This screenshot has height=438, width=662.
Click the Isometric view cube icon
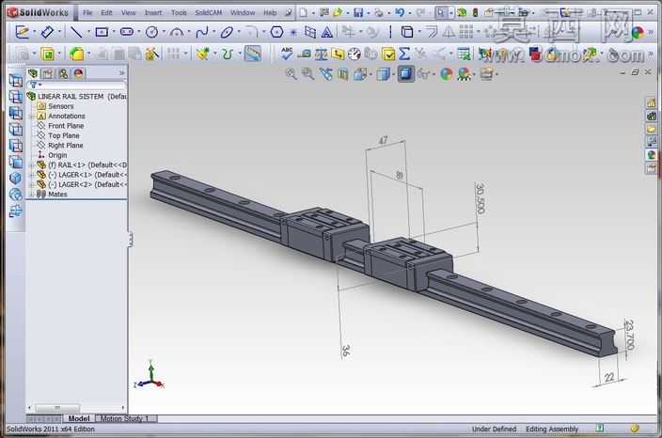coord(16,178)
